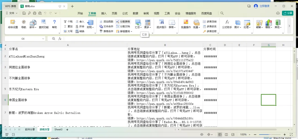Screen dimensions: 298x139
Task: Open the 公式助手 formula helper
Action: pyautogui.click(x=227, y=24)
